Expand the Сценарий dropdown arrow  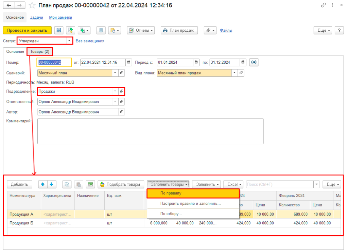click(x=115, y=73)
